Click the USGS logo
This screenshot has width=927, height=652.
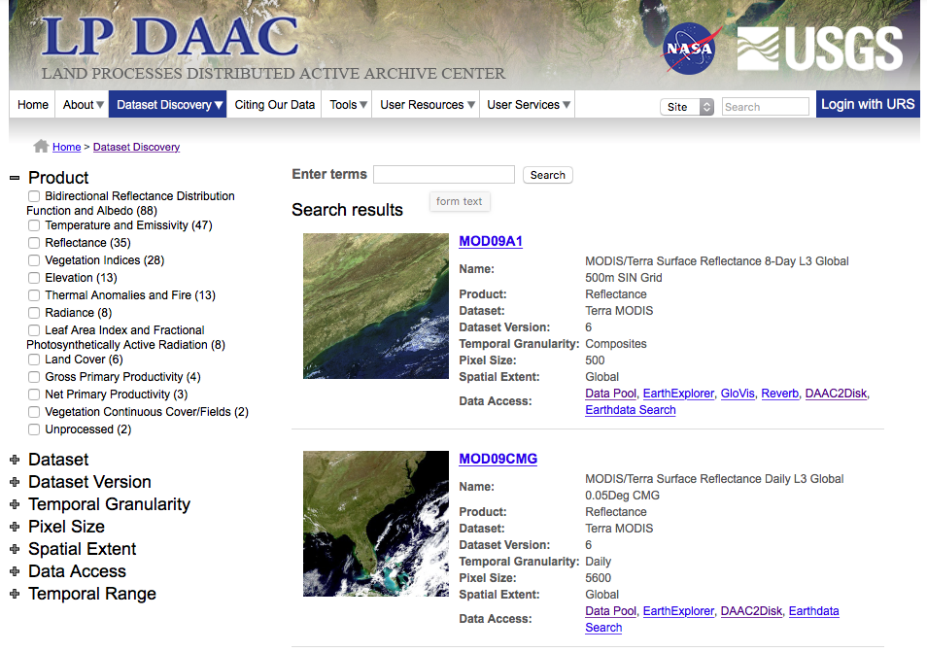pos(819,50)
